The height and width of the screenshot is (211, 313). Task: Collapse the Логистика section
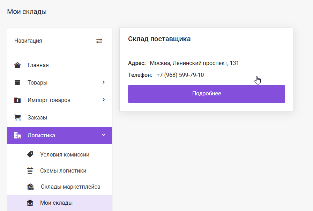pos(103,135)
